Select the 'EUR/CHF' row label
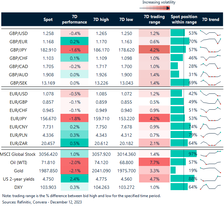Screen dimensions: 224x206 pyautogui.click(x=18, y=110)
